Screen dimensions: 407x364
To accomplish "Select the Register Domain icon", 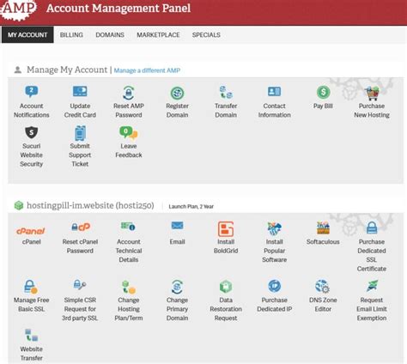I will pyautogui.click(x=177, y=93).
